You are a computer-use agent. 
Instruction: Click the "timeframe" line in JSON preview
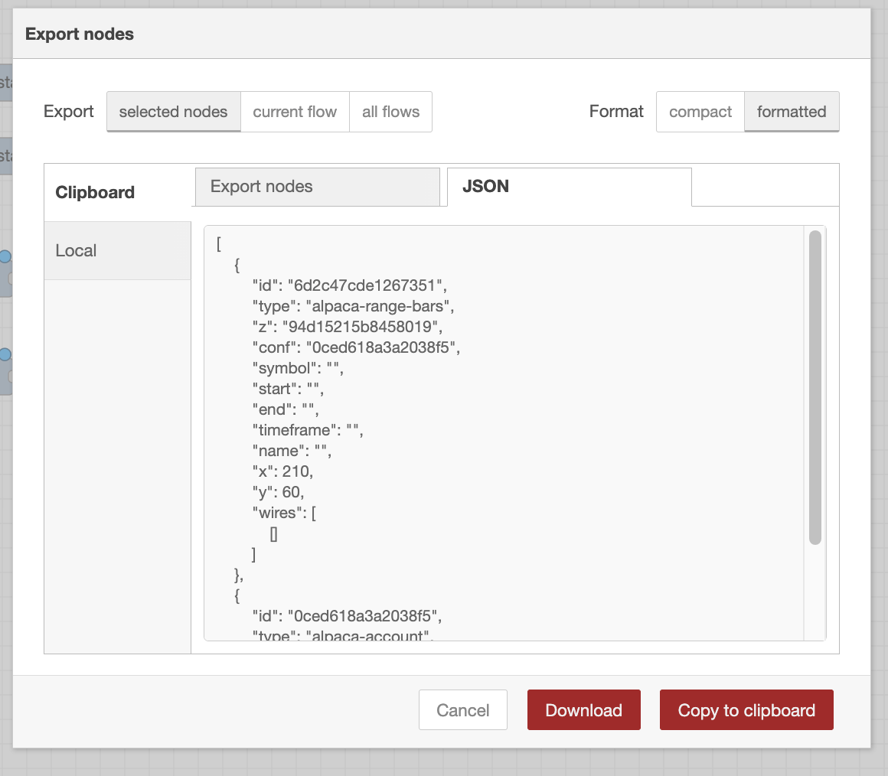click(307, 430)
